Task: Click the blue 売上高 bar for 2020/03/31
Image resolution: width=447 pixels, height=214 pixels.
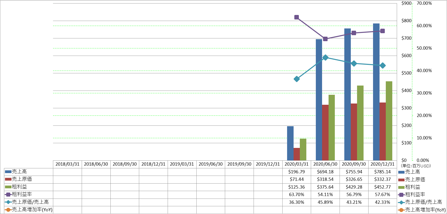Action: pos(290,143)
